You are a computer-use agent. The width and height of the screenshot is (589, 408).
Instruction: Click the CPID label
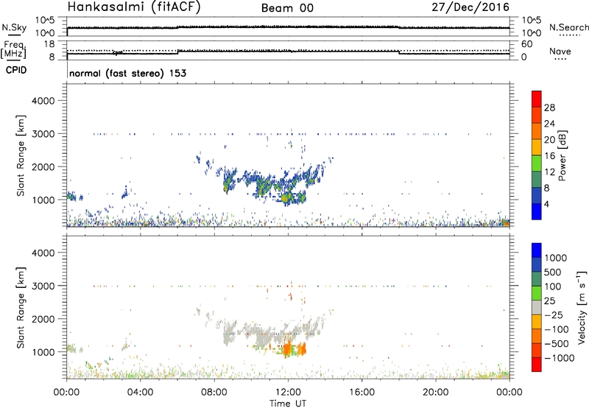coord(16,70)
